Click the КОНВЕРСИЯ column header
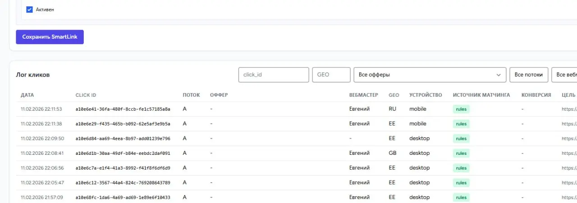Screen dimensions: 577x203 point(536,95)
